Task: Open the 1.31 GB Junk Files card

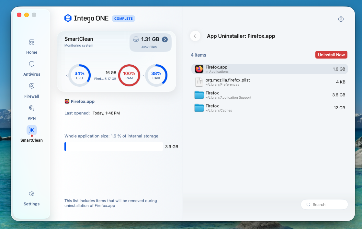Action: [x=151, y=42]
